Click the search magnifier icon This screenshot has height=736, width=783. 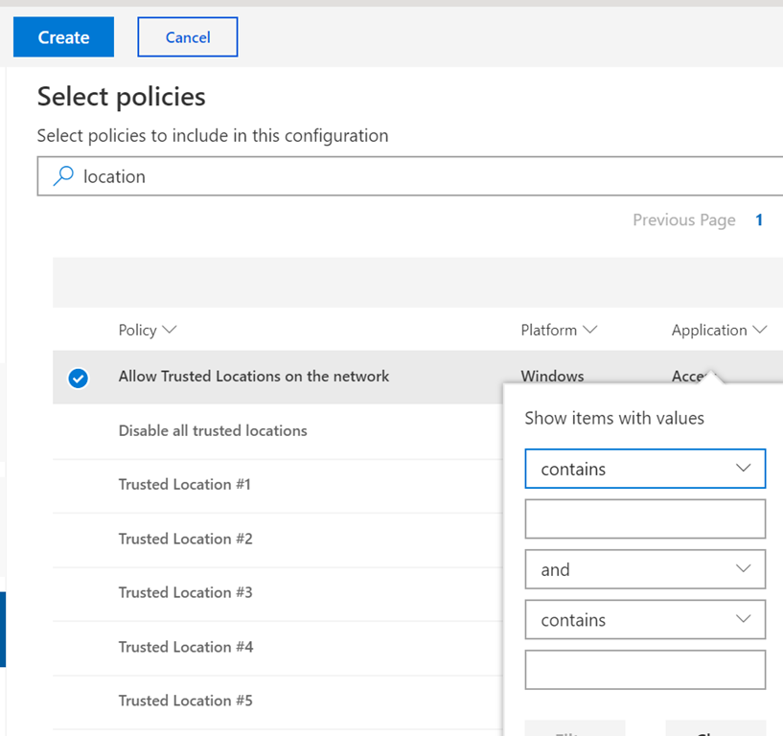63,176
